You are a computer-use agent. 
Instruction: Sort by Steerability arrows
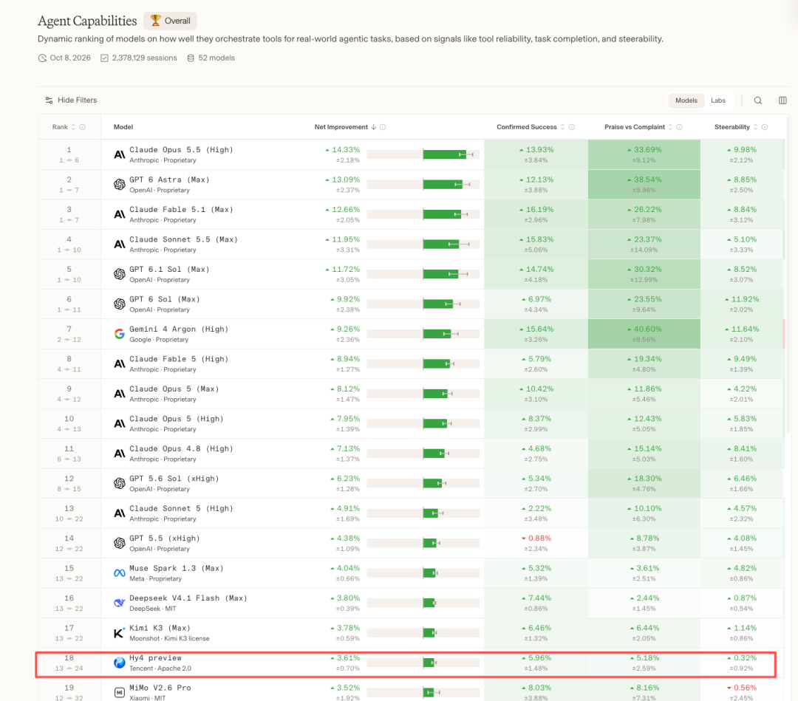coord(755,127)
